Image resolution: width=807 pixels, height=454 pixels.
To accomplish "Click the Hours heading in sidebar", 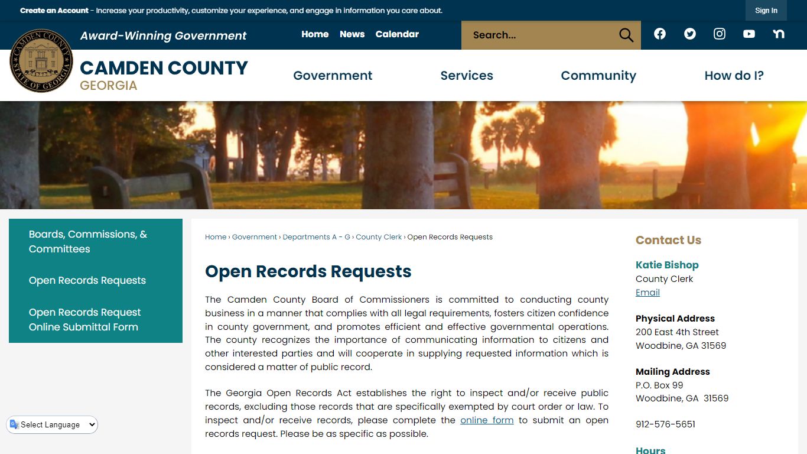I will [650, 450].
